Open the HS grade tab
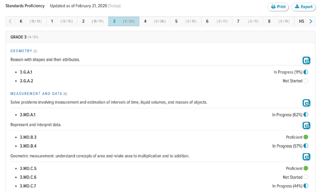This screenshot has height=192, width=321. [301, 21]
